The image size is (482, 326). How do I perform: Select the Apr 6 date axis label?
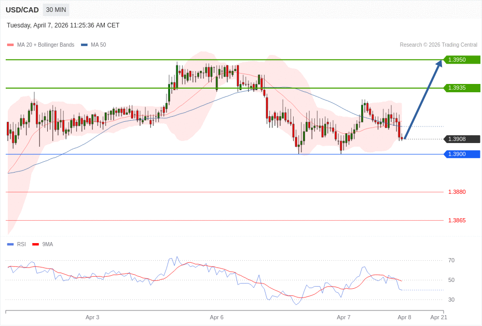point(216,317)
